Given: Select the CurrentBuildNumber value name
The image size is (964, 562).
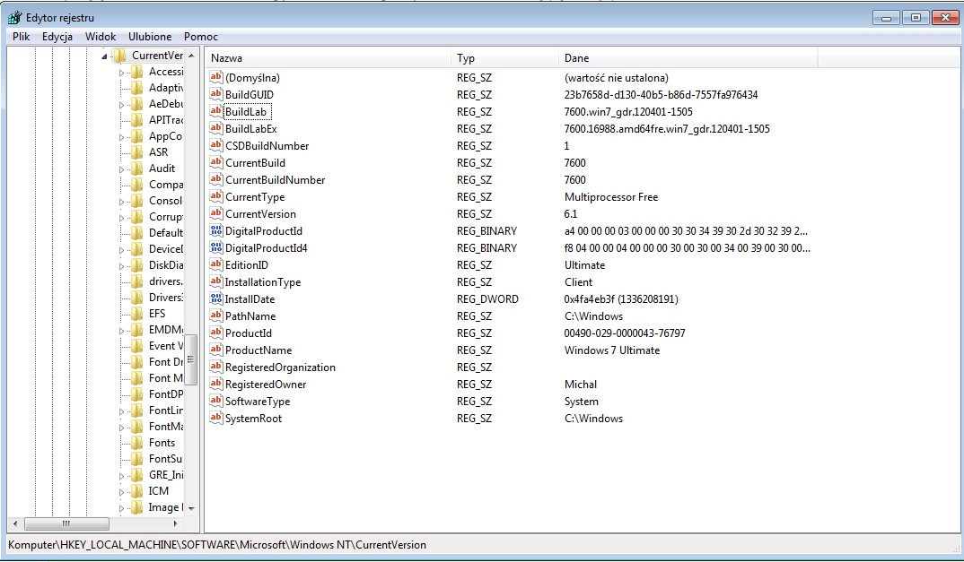Looking at the screenshot, I should [275, 180].
